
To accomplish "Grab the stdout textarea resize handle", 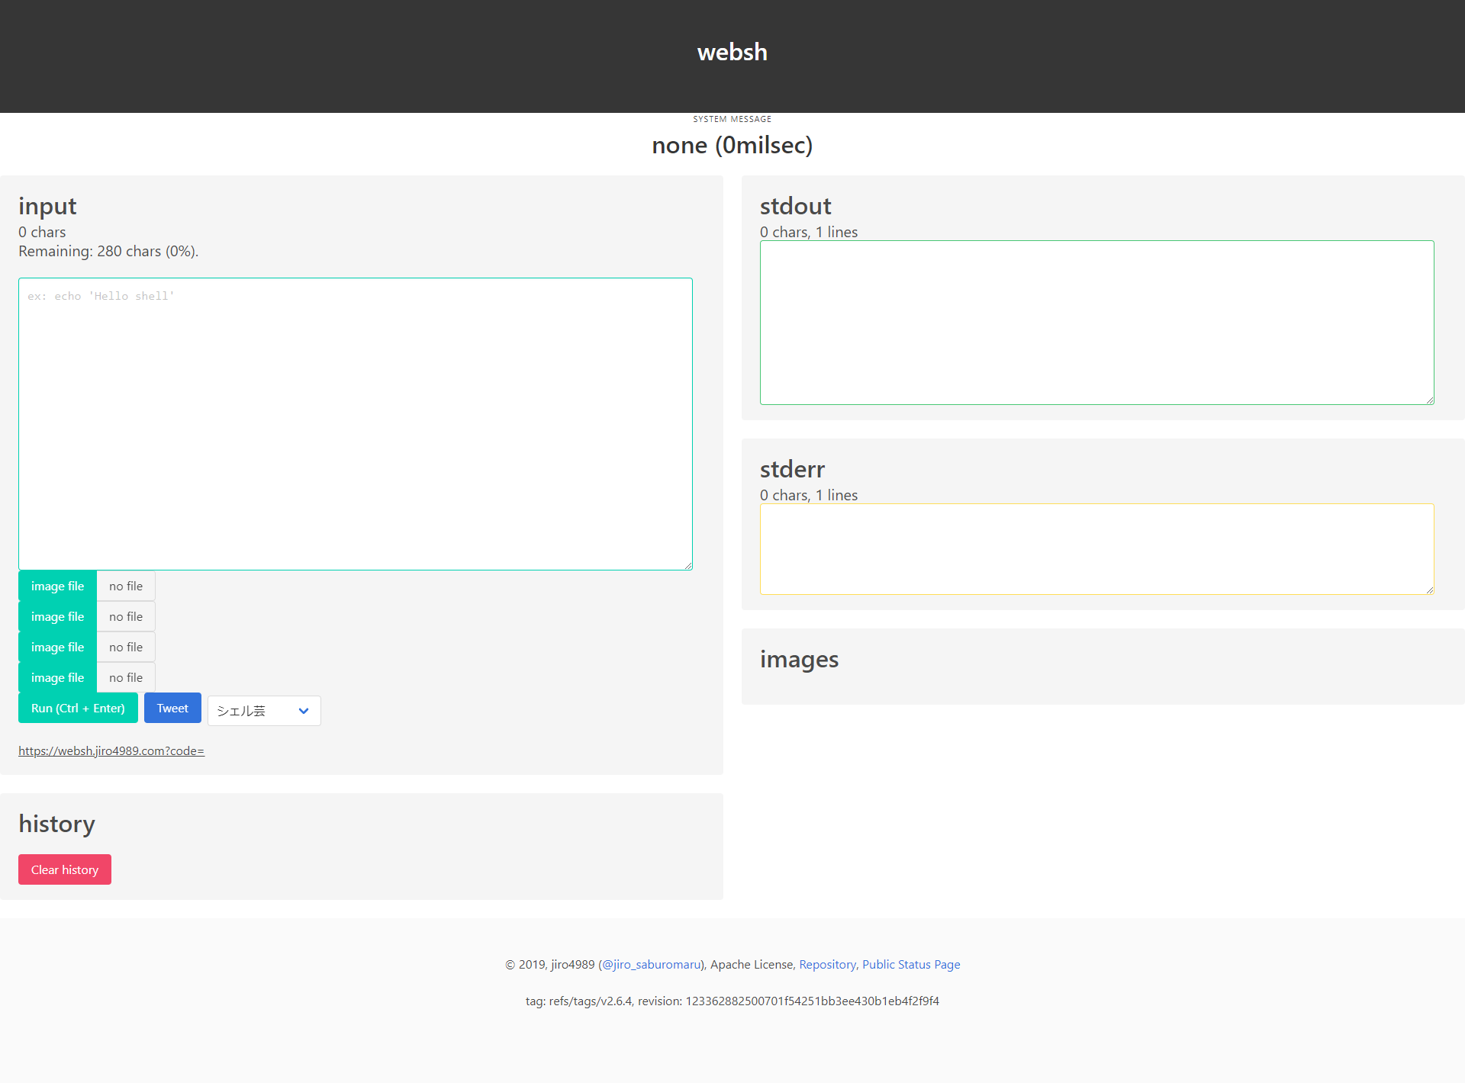I will 1430,400.
